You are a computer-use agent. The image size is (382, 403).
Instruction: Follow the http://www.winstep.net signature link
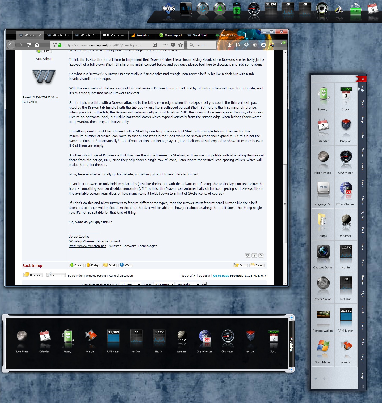pyautogui.click(x=87, y=246)
